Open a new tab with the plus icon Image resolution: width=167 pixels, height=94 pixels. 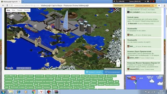pos(23,2)
